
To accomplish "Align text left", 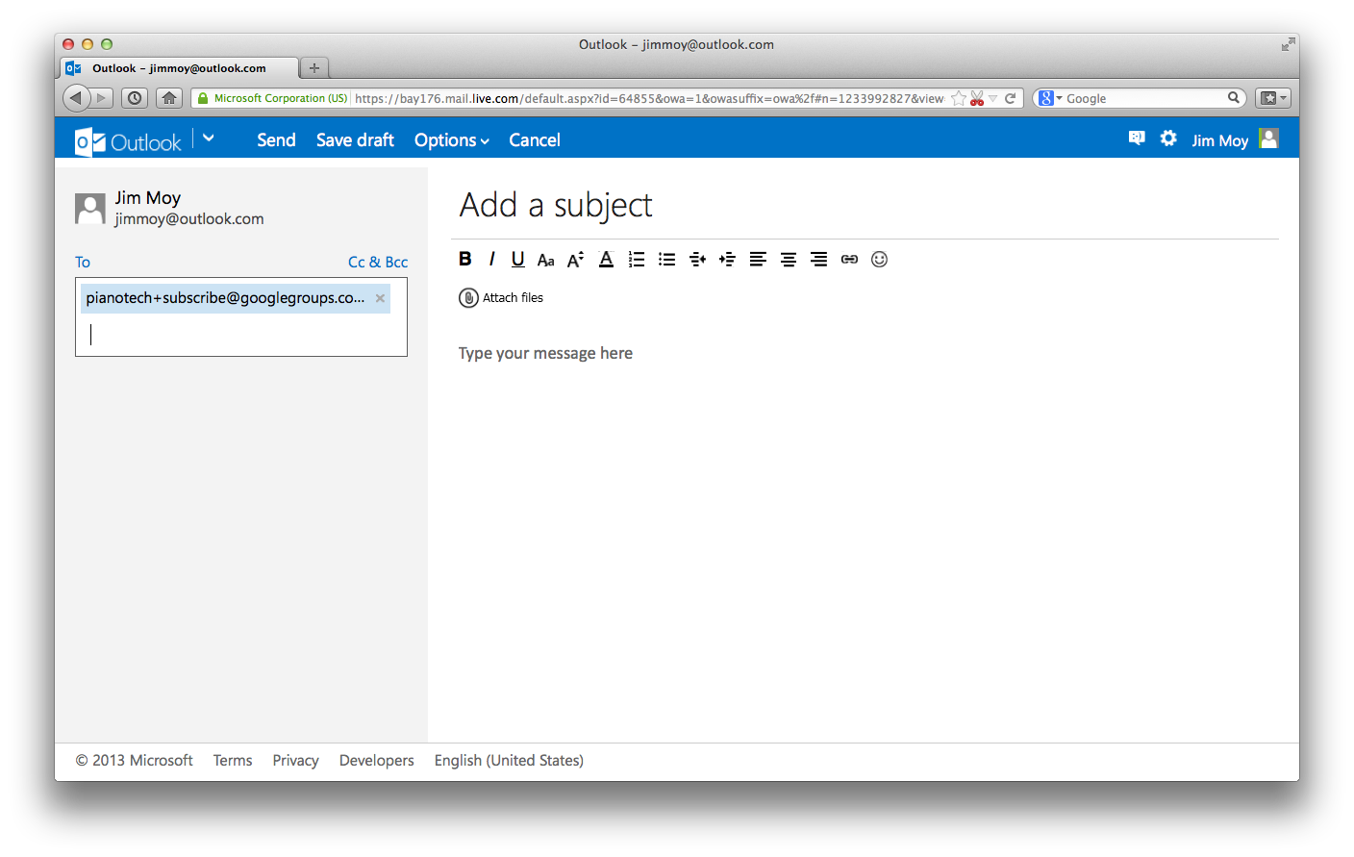I will point(758,260).
